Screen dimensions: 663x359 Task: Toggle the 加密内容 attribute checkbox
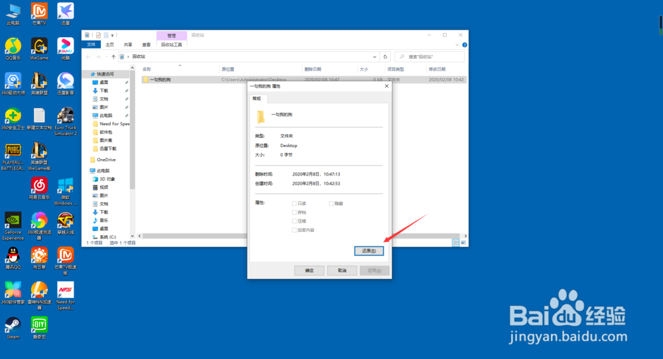294,231
